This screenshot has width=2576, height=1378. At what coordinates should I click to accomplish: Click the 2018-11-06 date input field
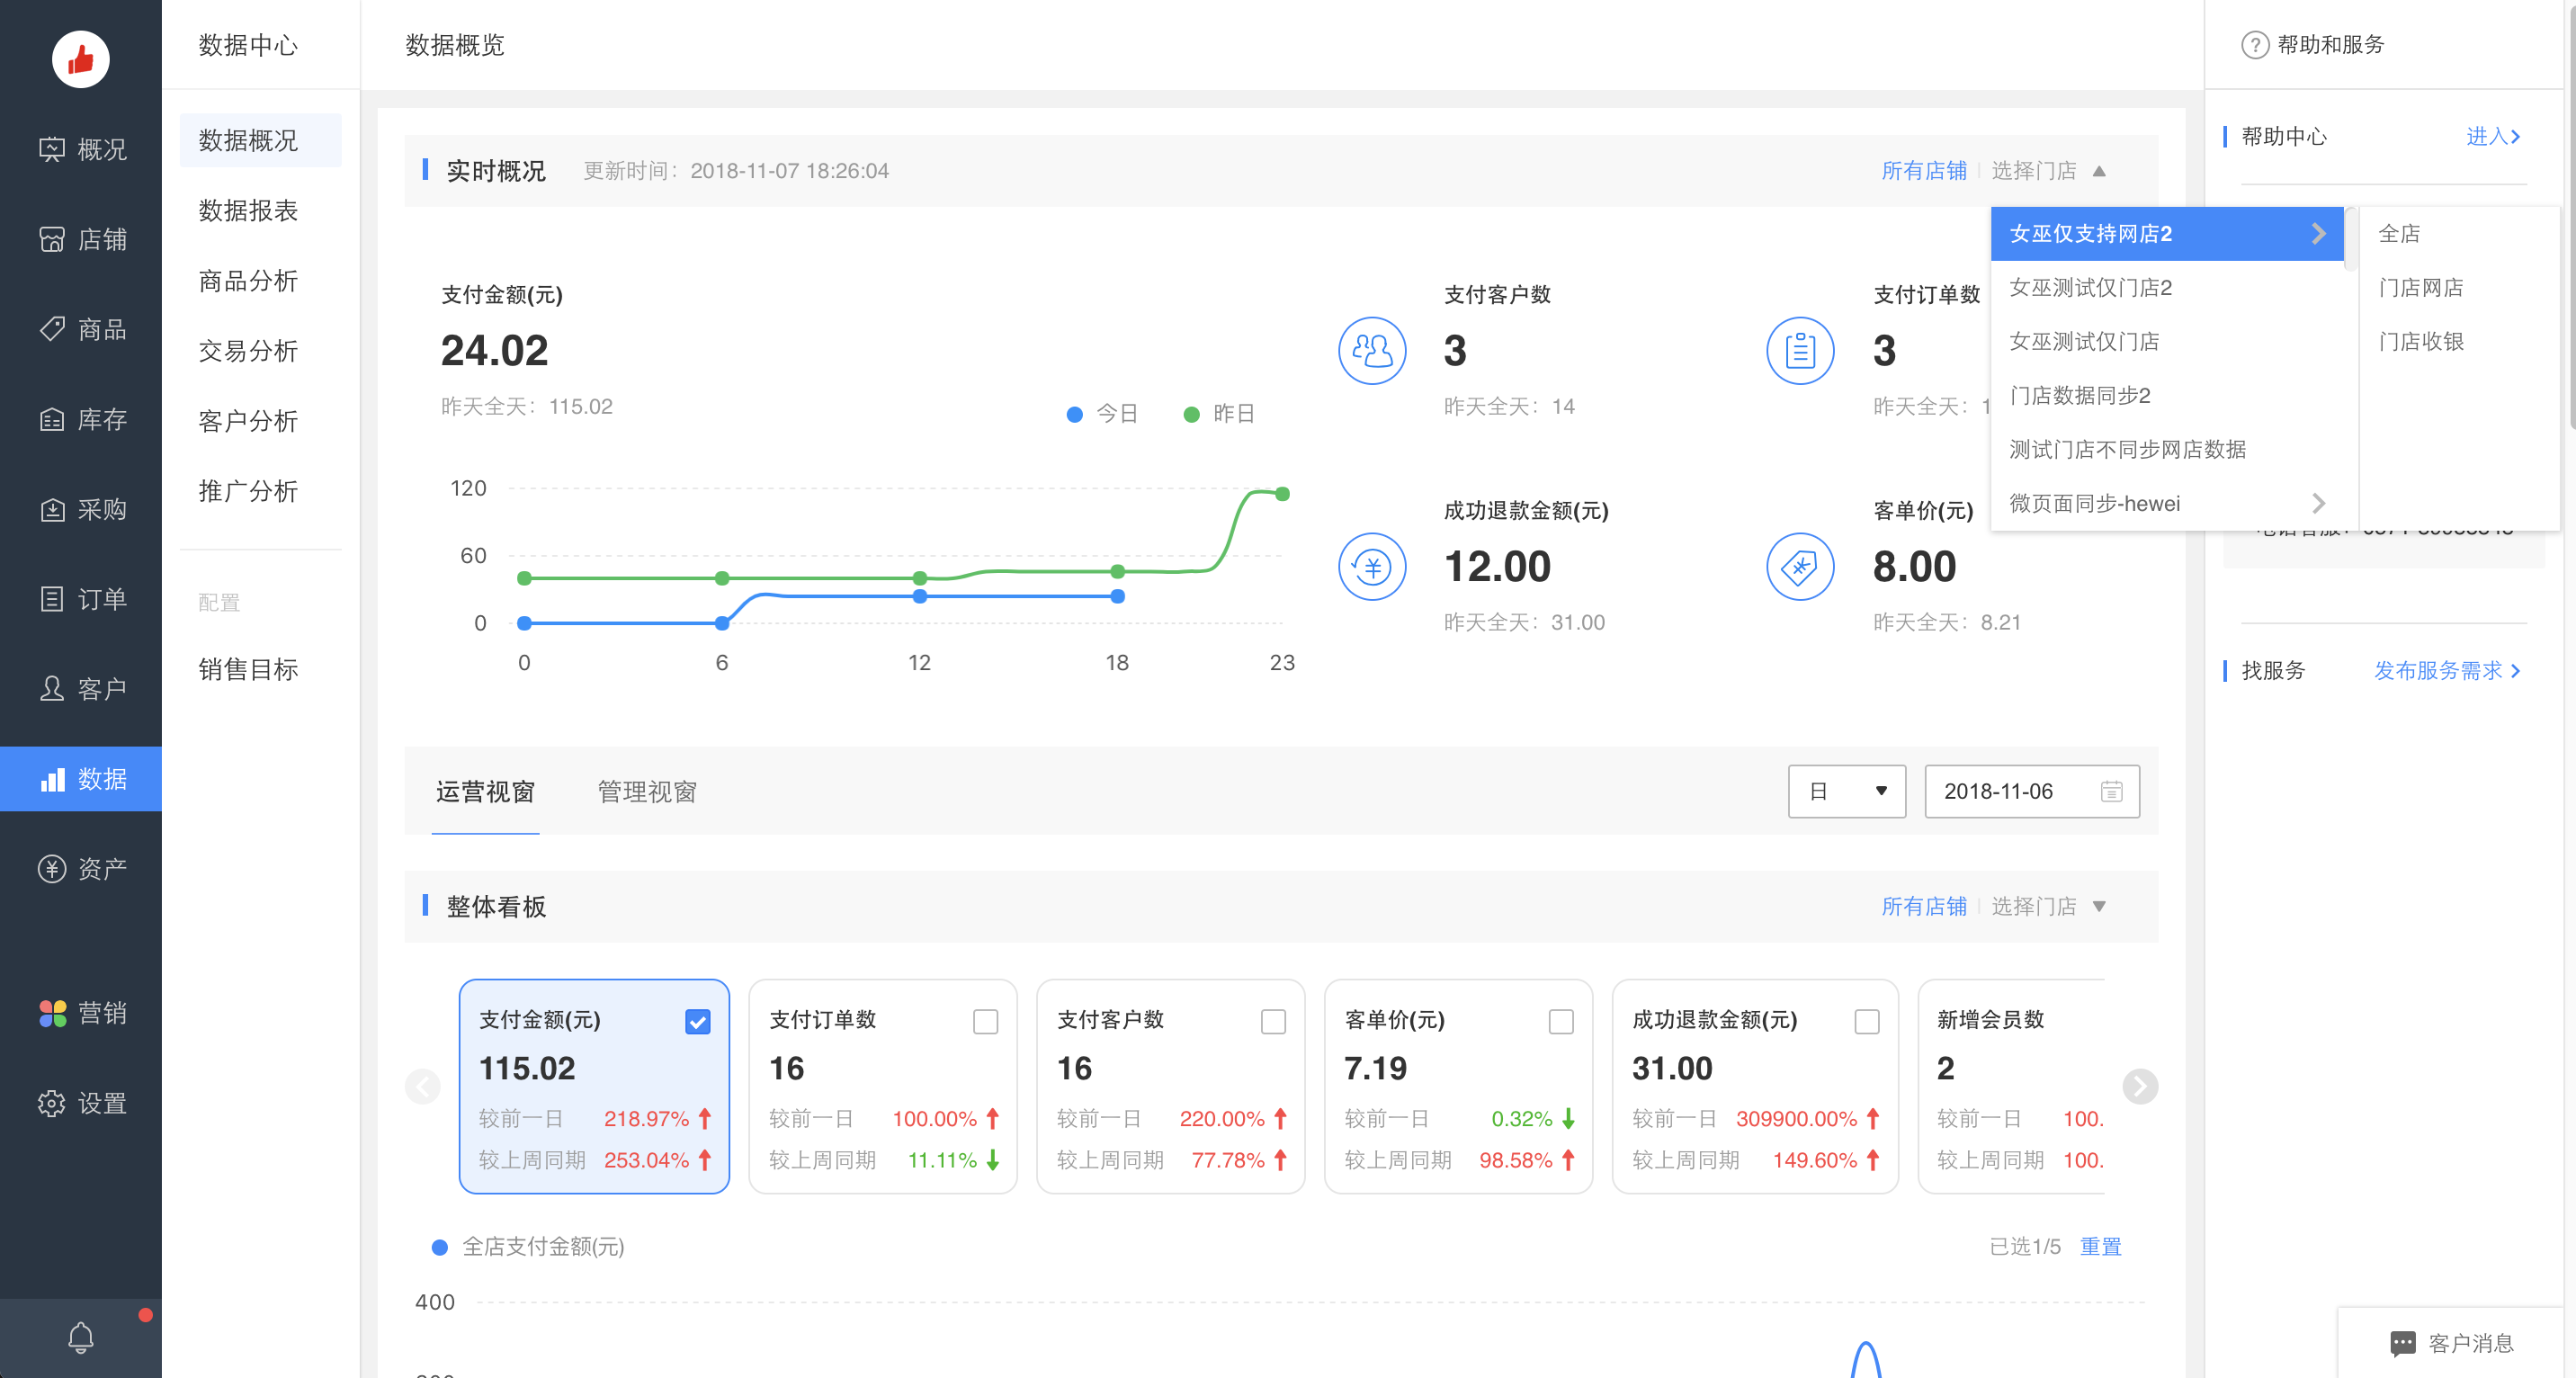click(x=2031, y=791)
